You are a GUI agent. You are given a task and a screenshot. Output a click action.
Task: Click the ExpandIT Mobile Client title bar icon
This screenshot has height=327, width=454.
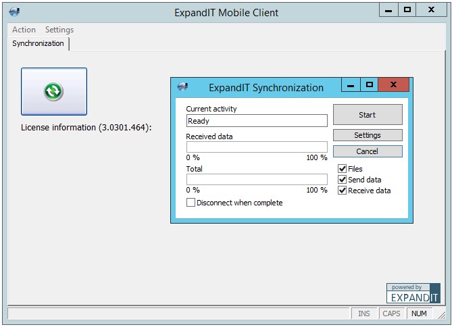coord(15,12)
